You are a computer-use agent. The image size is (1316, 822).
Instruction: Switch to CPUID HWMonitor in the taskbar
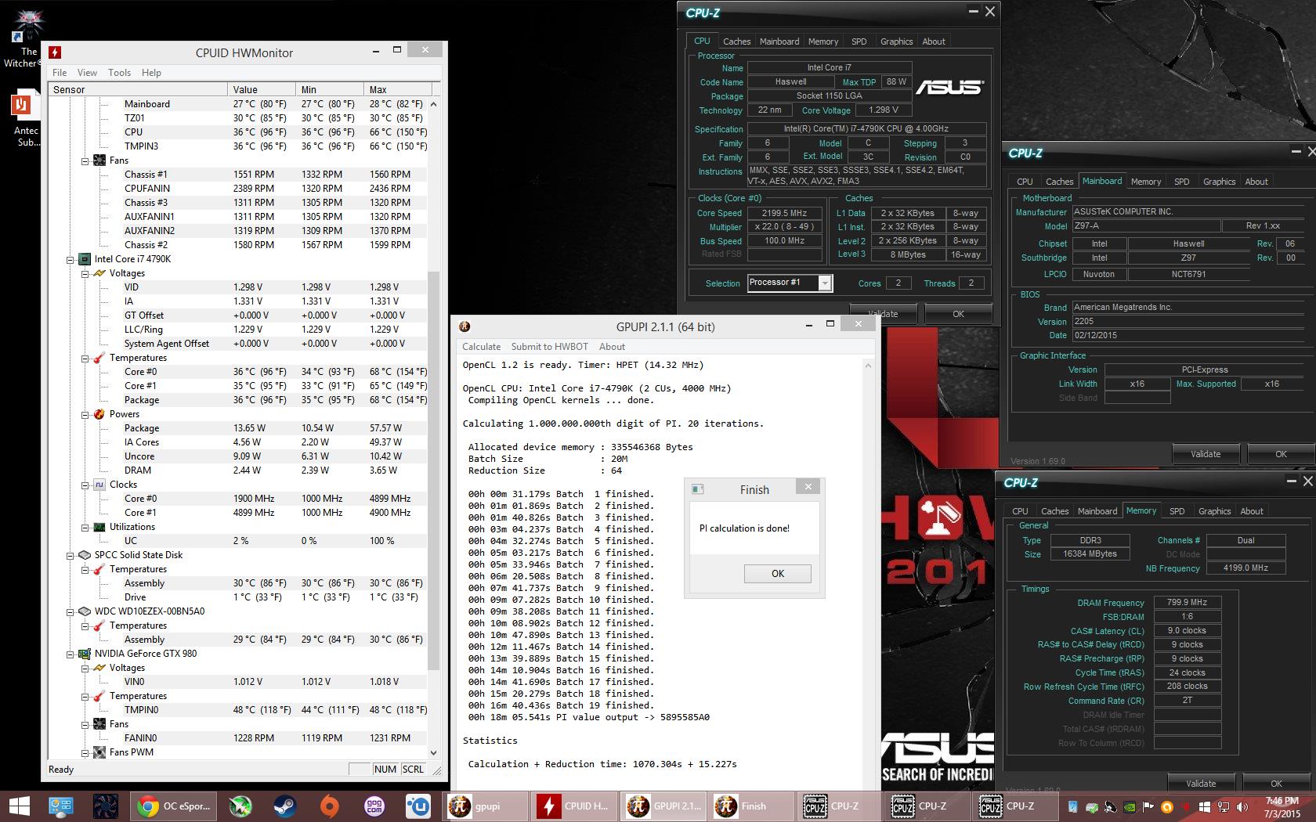(x=576, y=806)
